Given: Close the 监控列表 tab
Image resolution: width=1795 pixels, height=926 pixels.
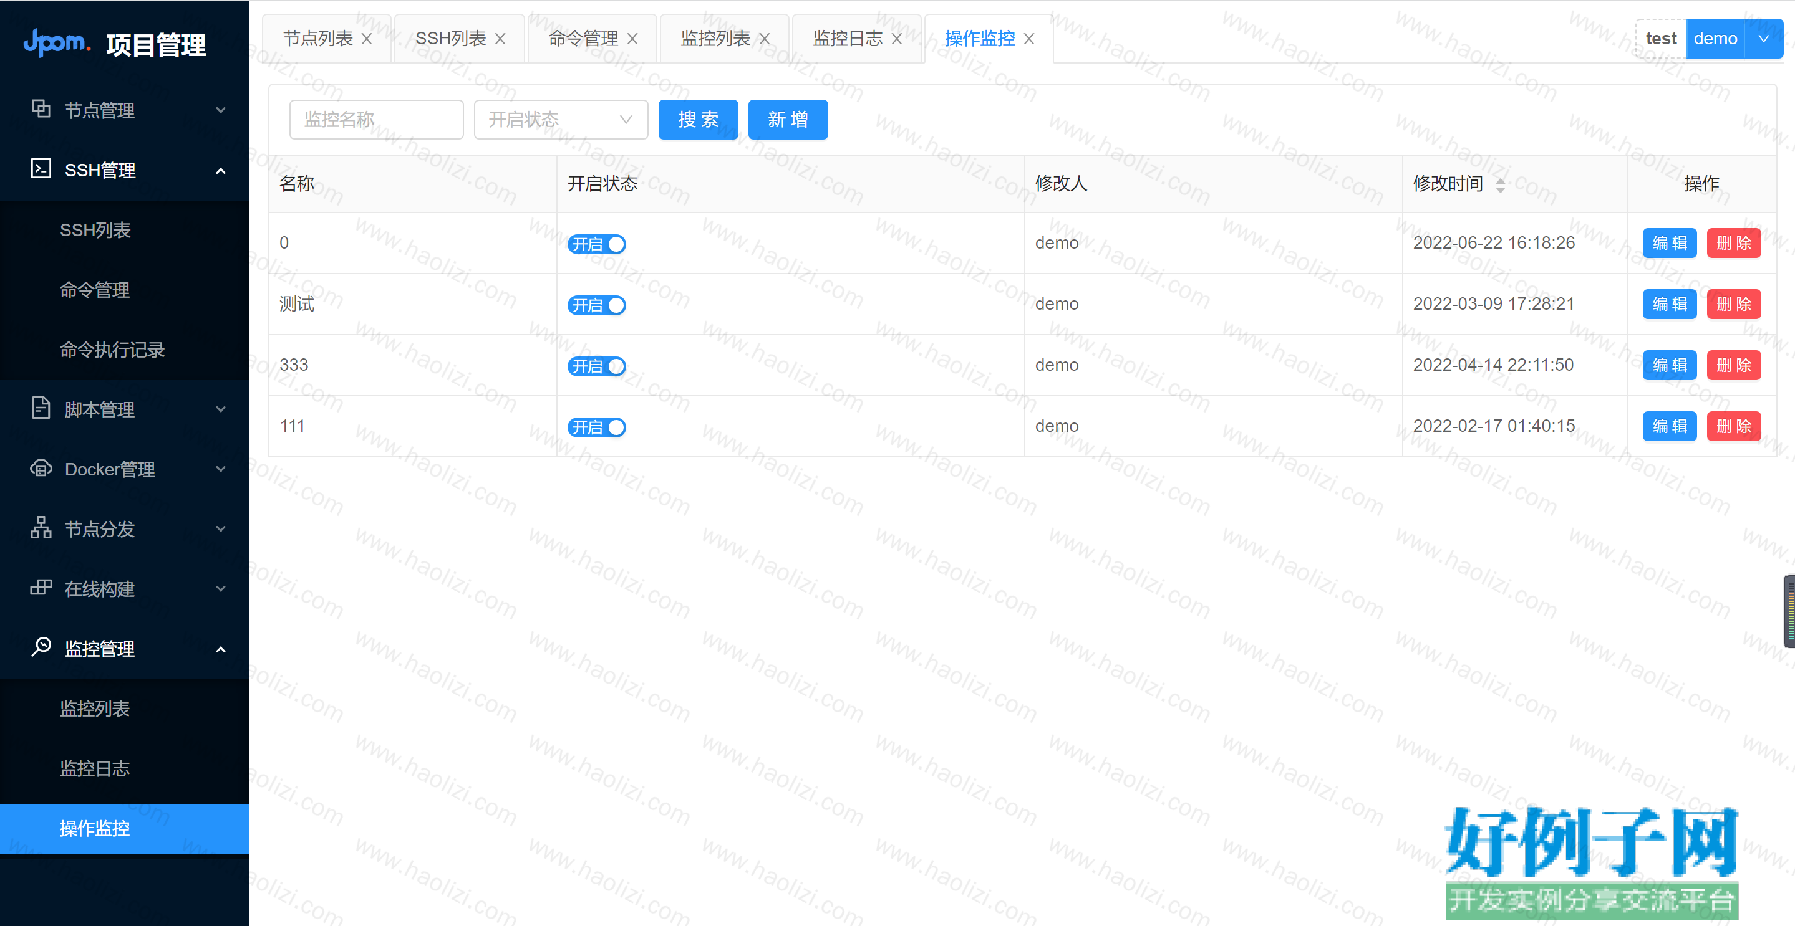Looking at the screenshot, I should [765, 39].
